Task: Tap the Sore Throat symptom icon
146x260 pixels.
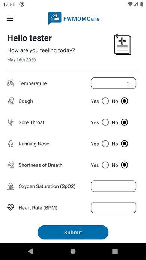Action: click(11, 122)
